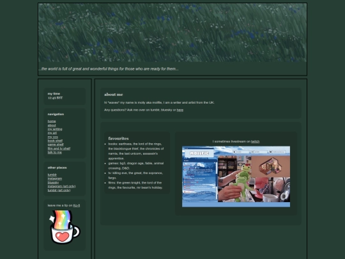Image resolution: width=345 pixels, height=259 pixels.
Task: Open the tumblr (art only) link
Action: tap(59, 191)
